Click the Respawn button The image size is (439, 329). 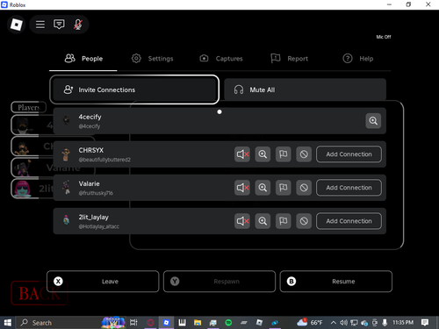point(219,282)
